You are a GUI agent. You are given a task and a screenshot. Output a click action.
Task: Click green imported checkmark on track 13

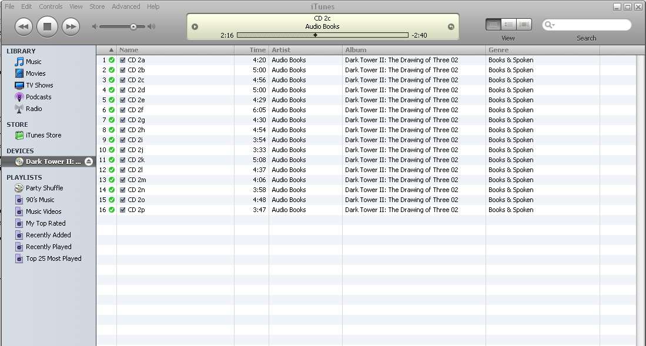point(112,180)
